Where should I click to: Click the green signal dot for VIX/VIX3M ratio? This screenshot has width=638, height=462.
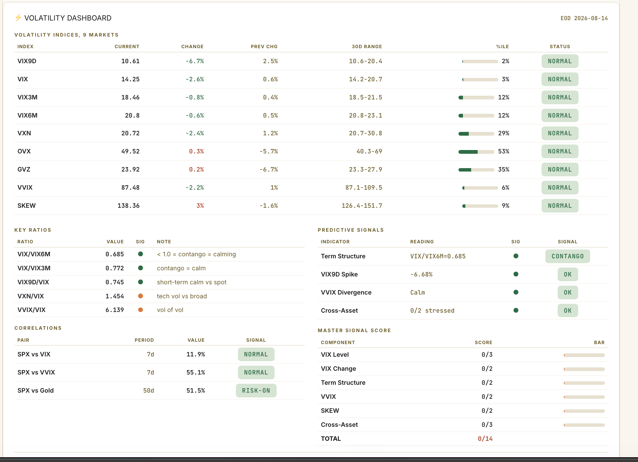[141, 268]
